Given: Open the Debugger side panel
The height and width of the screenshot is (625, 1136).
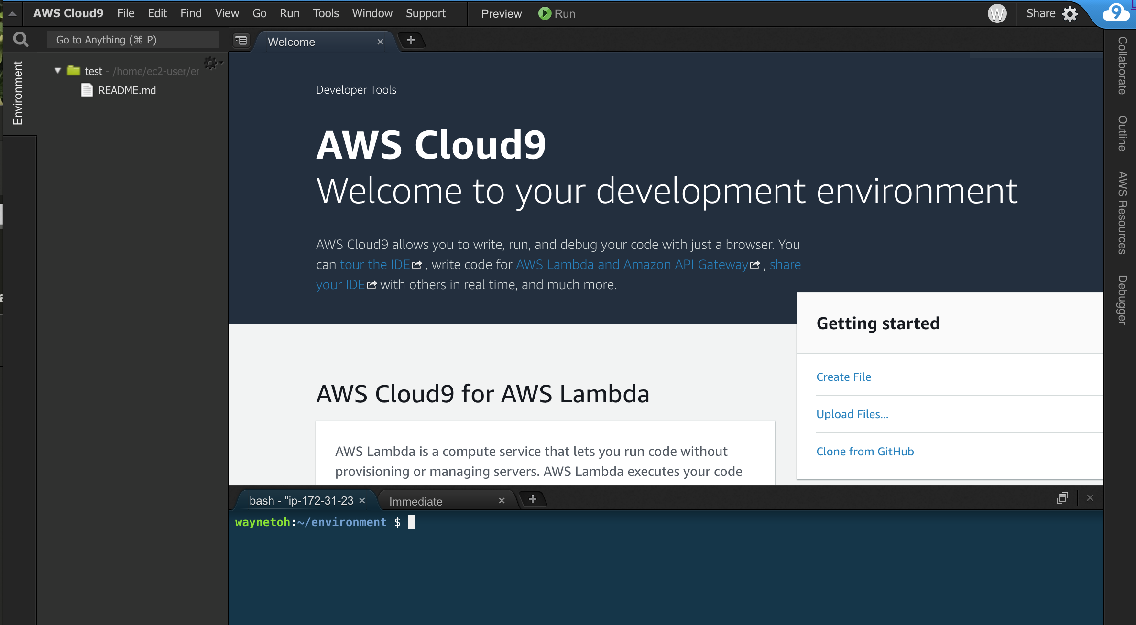Looking at the screenshot, I should pos(1122,300).
